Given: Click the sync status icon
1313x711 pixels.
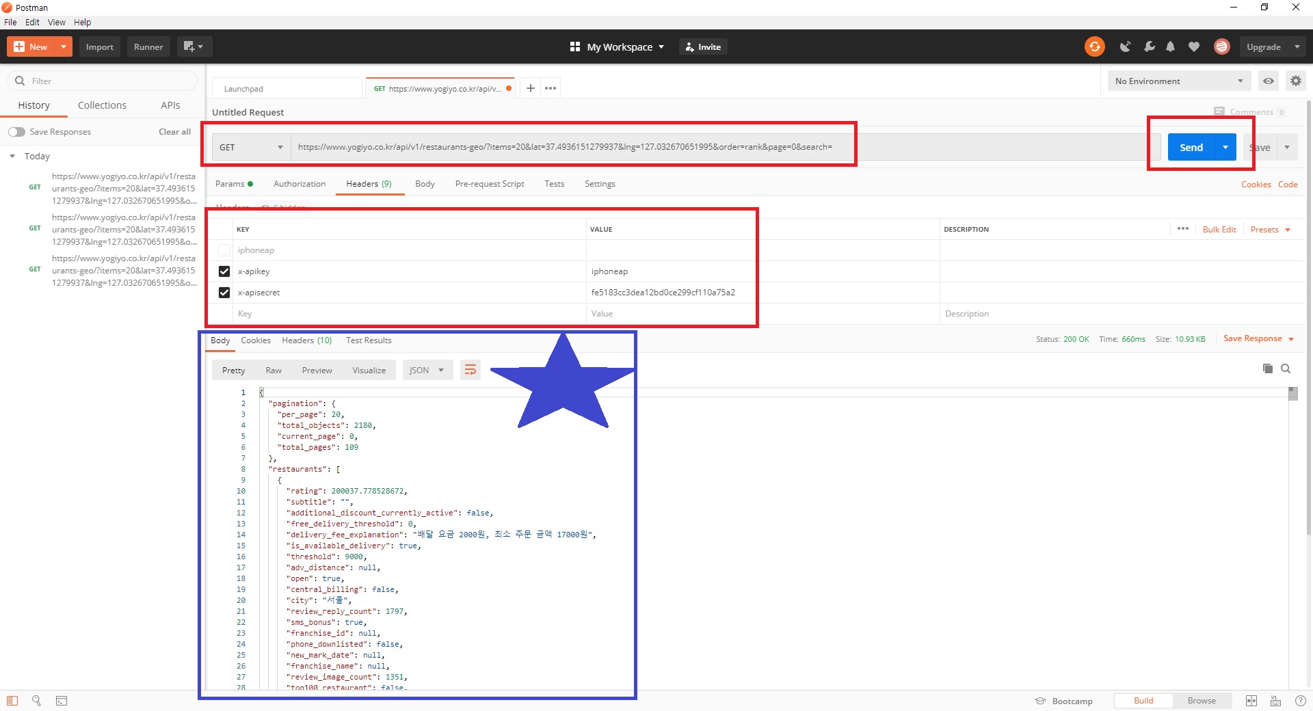Looking at the screenshot, I should (x=1094, y=46).
